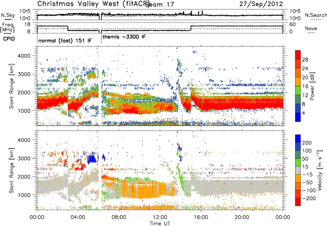The height and width of the screenshot is (226, 327).
Task: Click the '-15' tick on the Velocity colorbar
Action: [307, 174]
